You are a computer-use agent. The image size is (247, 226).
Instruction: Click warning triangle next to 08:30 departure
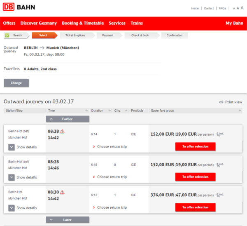tap(63, 192)
